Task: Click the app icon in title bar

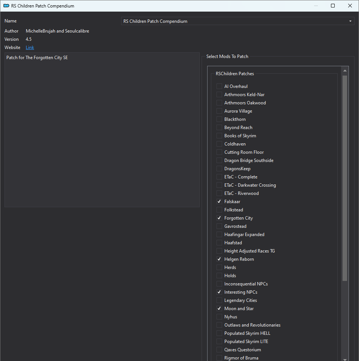Action: (6, 6)
